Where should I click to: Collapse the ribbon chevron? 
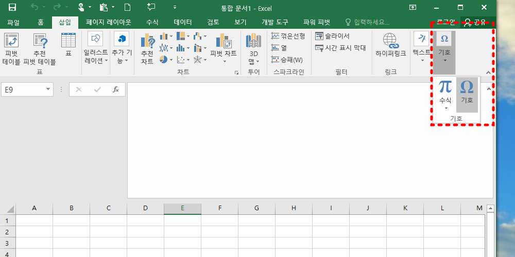click(x=488, y=73)
